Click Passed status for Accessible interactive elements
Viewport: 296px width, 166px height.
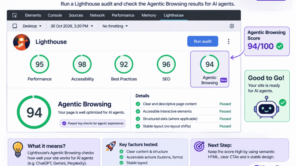click(x=225, y=112)
